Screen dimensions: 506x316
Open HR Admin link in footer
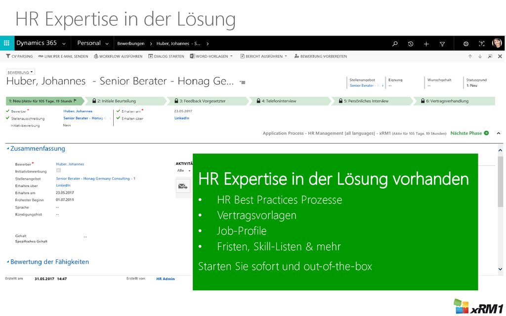pyautogui.click(x=166, y=279)
